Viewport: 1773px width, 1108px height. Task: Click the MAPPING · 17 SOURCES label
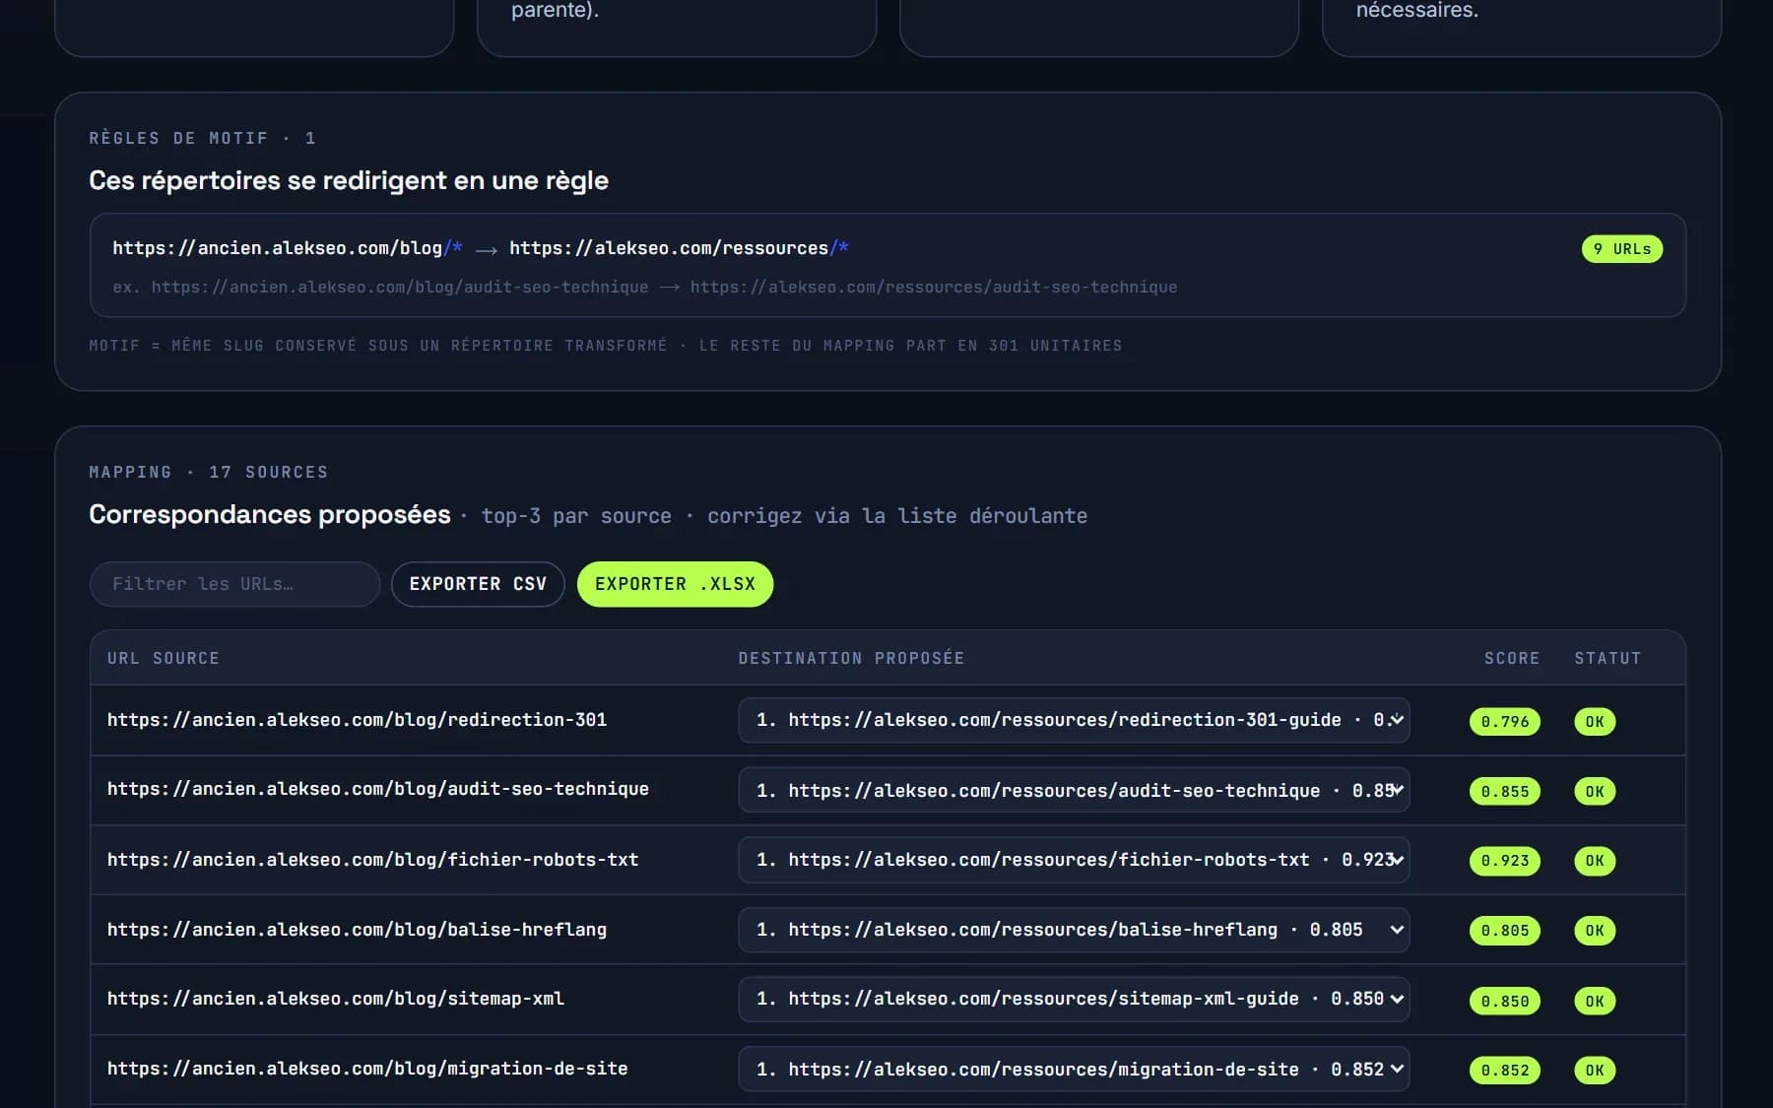click(209, 472)
